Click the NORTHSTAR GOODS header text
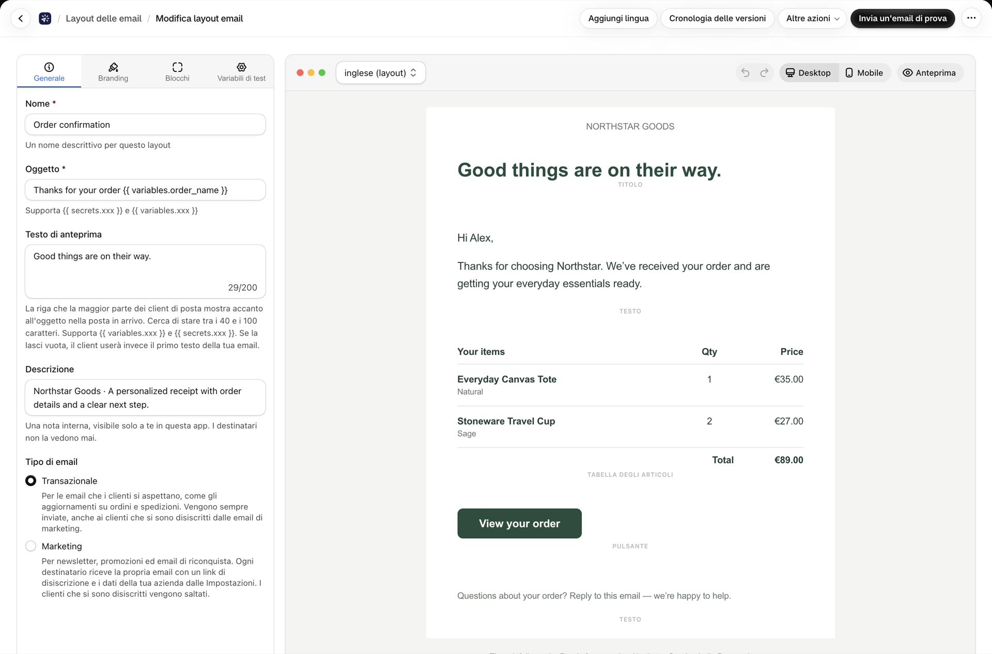 point(630,127)
